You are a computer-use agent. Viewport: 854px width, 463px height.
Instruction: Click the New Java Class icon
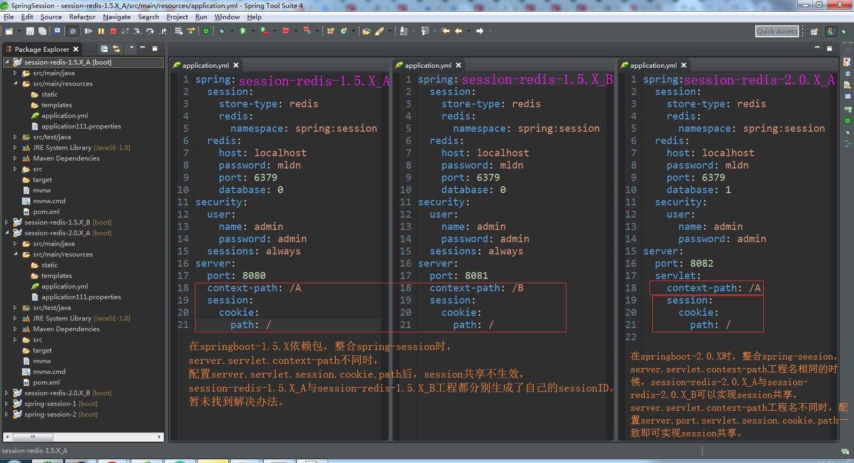(343, 31)
